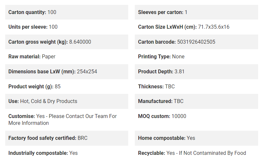Viewport: 263px width, 162px height.
Task: Click Factory food safety certified BRC row
Action: [67, 138]
